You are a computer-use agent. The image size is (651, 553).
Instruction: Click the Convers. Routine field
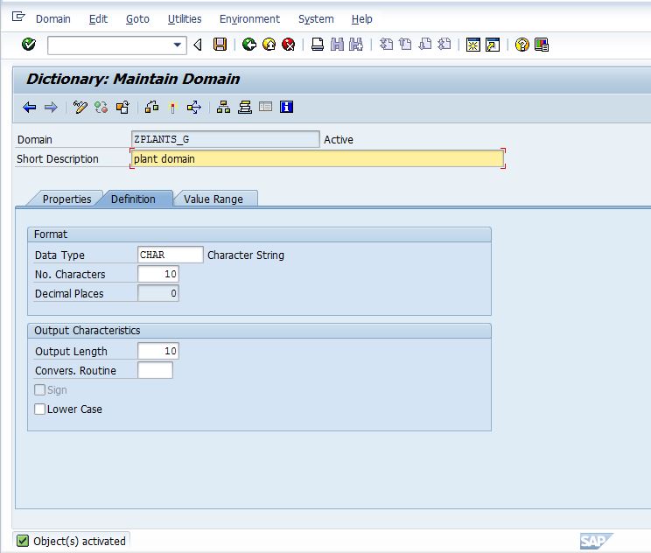[155, 370]
